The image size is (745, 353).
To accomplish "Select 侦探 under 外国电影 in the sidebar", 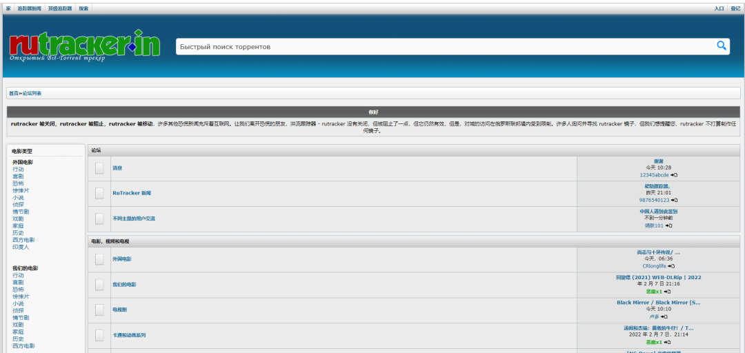I will coord(18,205).
